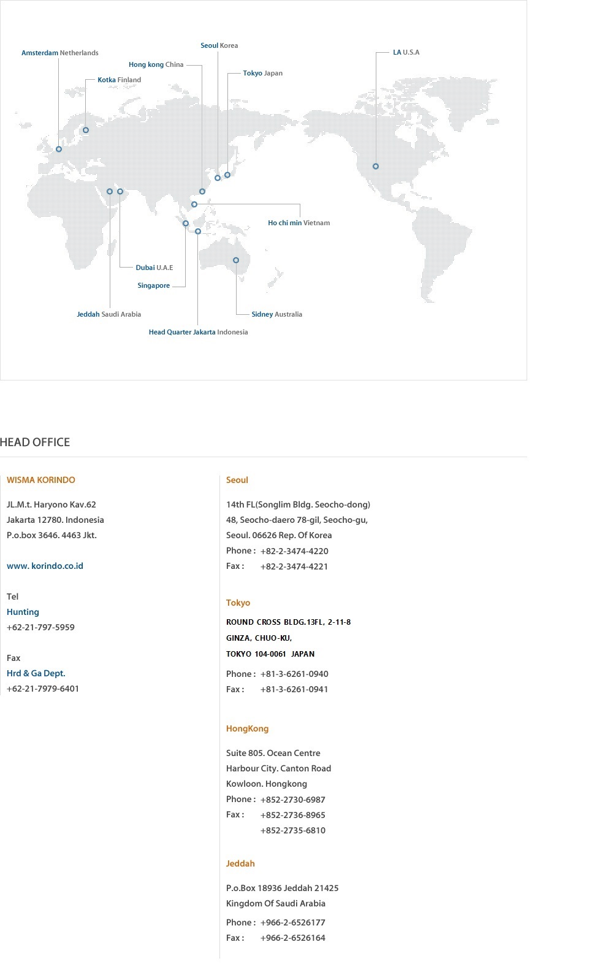Image resolution: width=613 pixels, height=977 pixels.
Task: Select the Hunting number +62-21-797-5959
Action: point(40,627)
